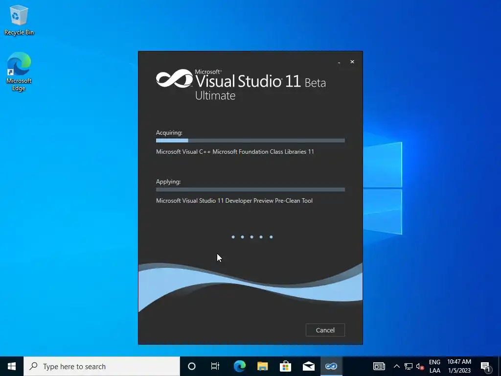Switch the ENG LAA input language

[x=434, y=366]
